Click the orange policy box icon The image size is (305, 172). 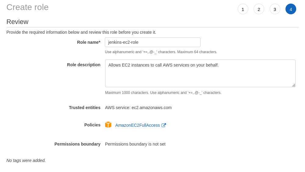tap(108, 125)
